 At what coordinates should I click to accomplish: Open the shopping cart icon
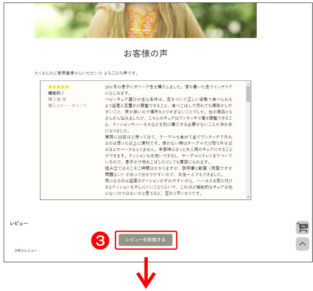(302, 228)
